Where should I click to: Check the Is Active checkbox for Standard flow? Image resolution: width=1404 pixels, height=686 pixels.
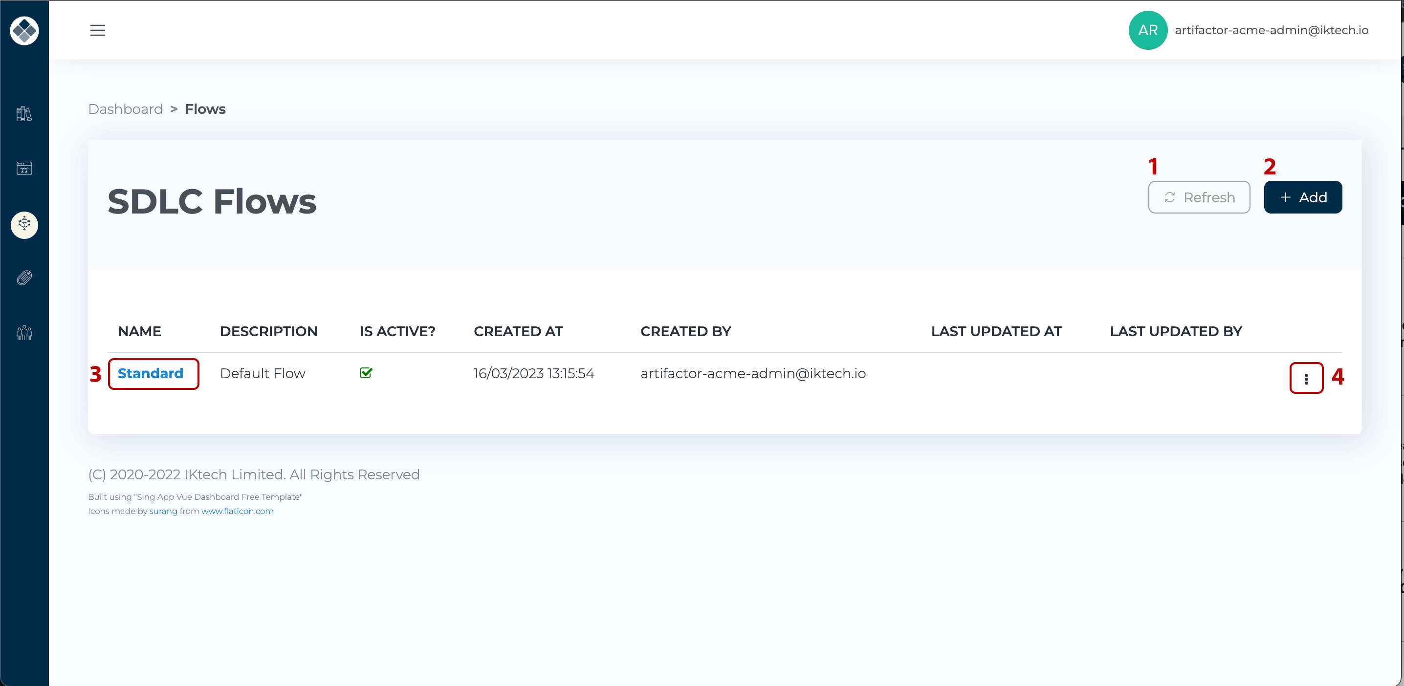[x=366, y=373]
